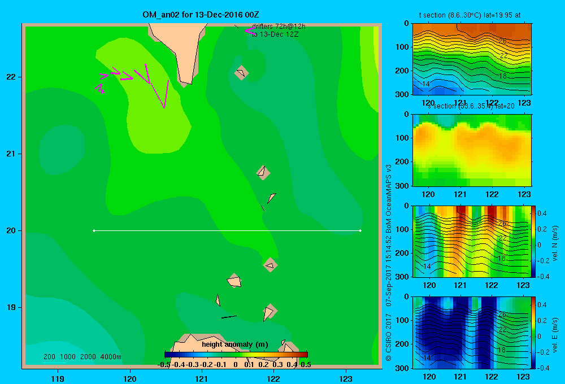This screenshot has height=384, width=565.
Task: Click longitude label "123" below main map
Action: click(346, 378)
